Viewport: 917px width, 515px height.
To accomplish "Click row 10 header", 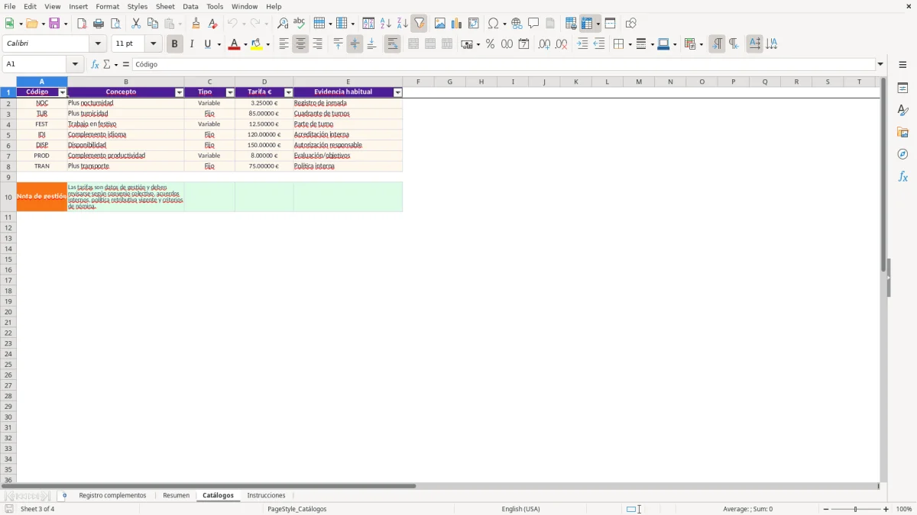I will [8, 197].
